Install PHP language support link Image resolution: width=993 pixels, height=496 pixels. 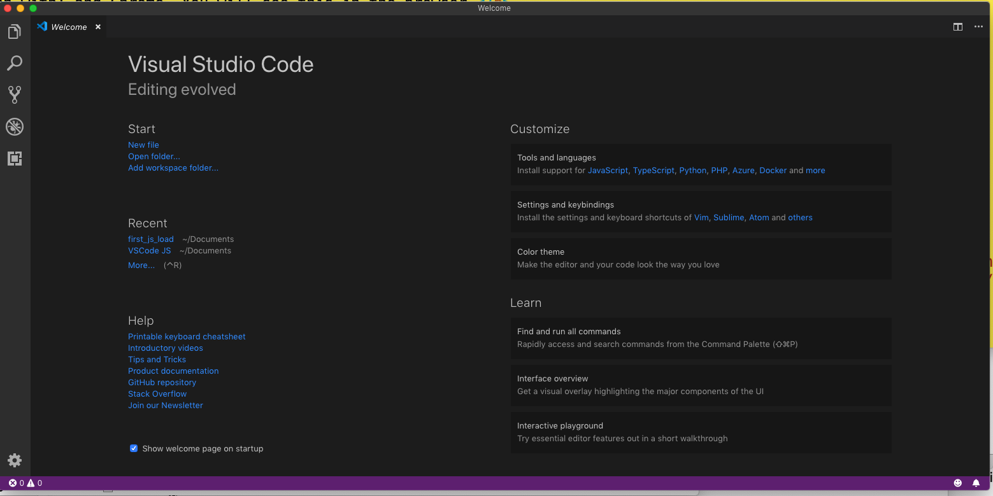(x=719, y=170)
